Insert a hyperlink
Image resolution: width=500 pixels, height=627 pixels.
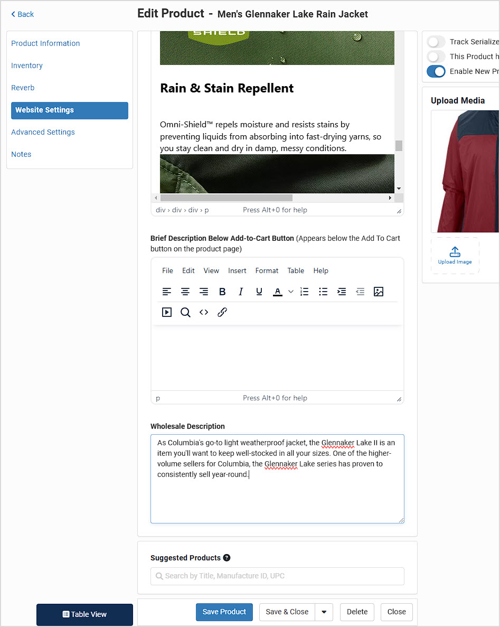click(x=222, y=312)
